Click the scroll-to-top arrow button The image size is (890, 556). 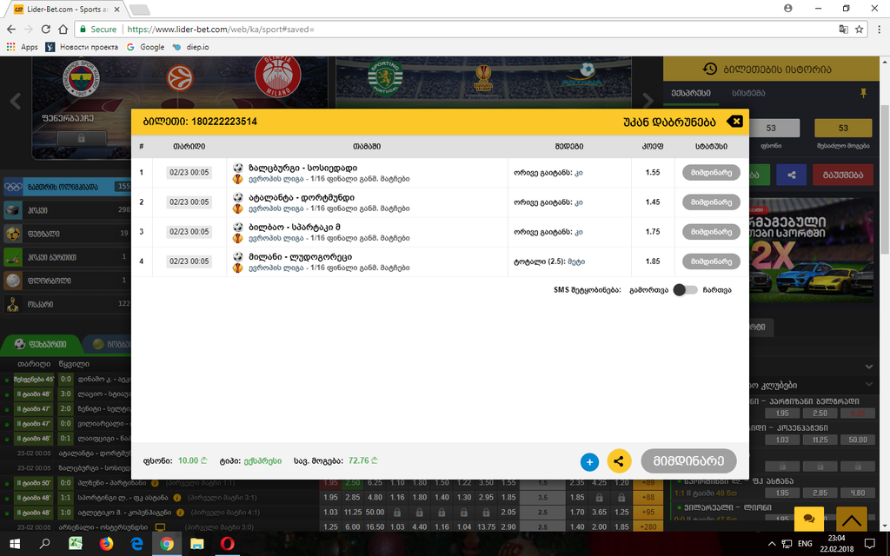[x=852, y=519]
